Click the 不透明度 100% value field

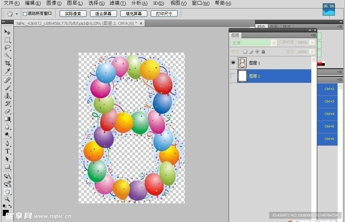[303, 43]
